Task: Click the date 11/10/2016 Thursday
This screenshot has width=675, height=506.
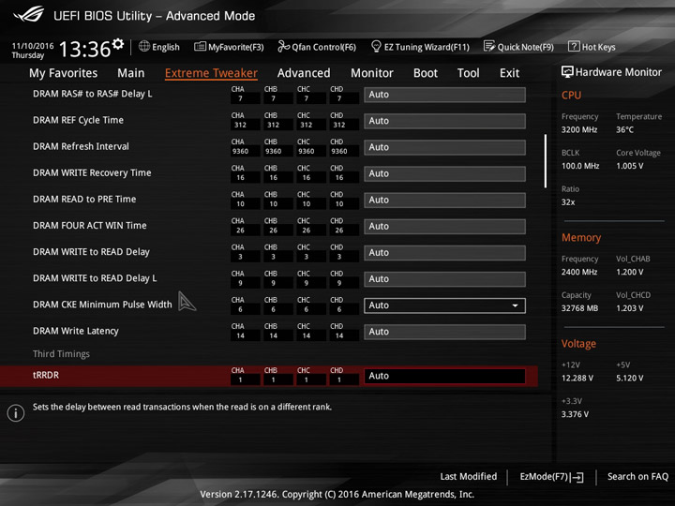Action: 33,51
